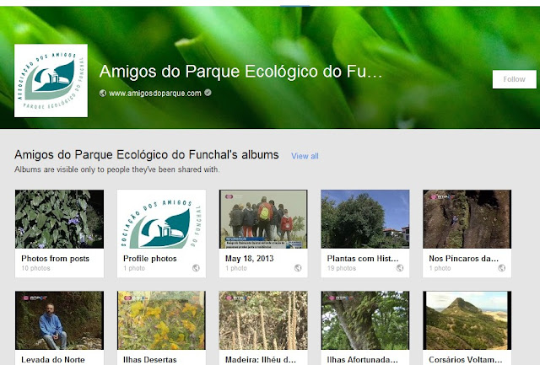Click the globe icon on Nos Pincaros da... album
Image resolution: width=540 pixels, height=365 pixels.
502,268
